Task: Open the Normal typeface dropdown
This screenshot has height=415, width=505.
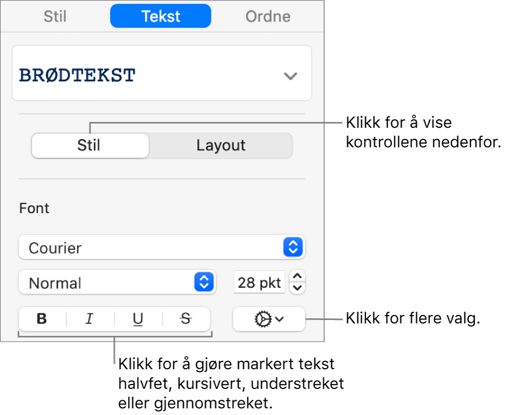Action: click(x=117, y=283)
